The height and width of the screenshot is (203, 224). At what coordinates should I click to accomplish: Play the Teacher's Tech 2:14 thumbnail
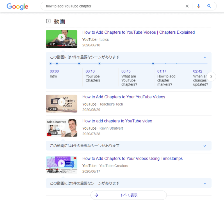tap(61, 104)
